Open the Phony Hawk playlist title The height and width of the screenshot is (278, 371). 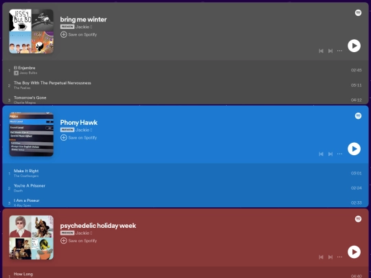tap(79, 122)
